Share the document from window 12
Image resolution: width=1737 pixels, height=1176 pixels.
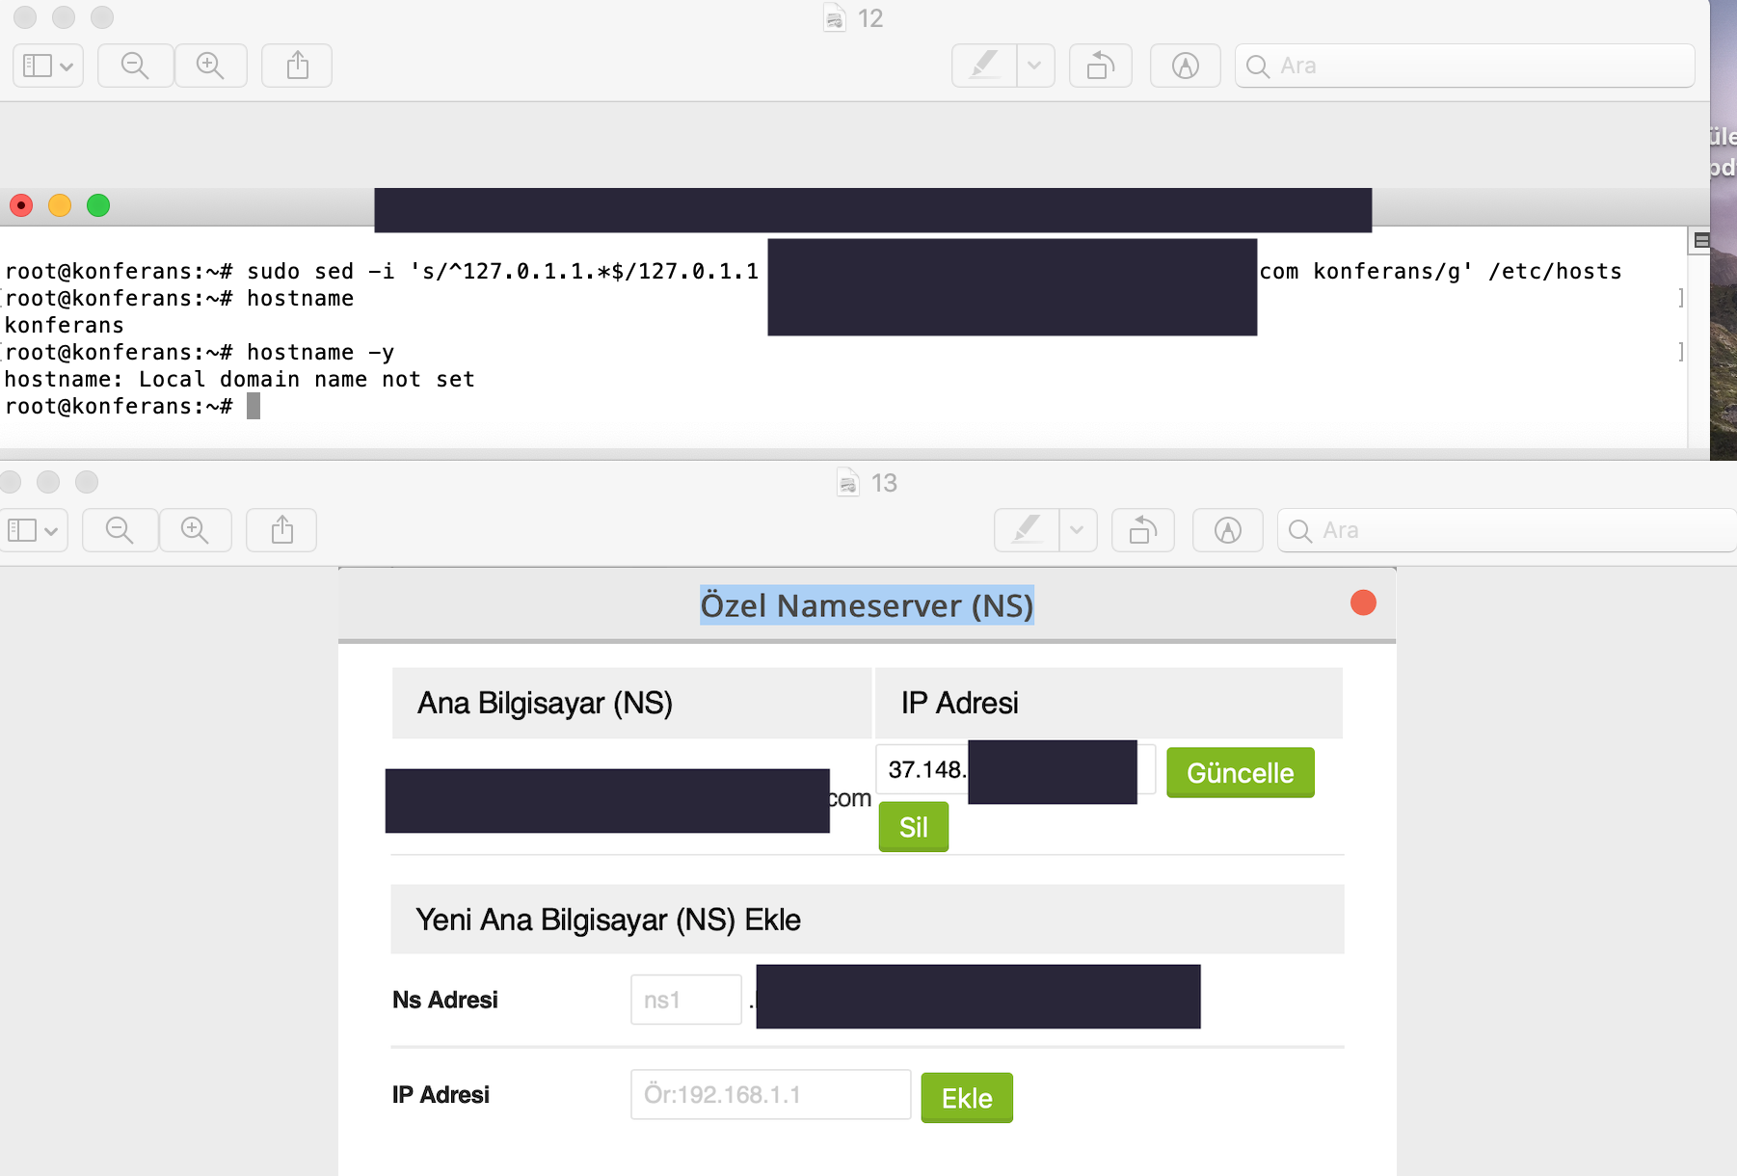click(x=298, y=66)
